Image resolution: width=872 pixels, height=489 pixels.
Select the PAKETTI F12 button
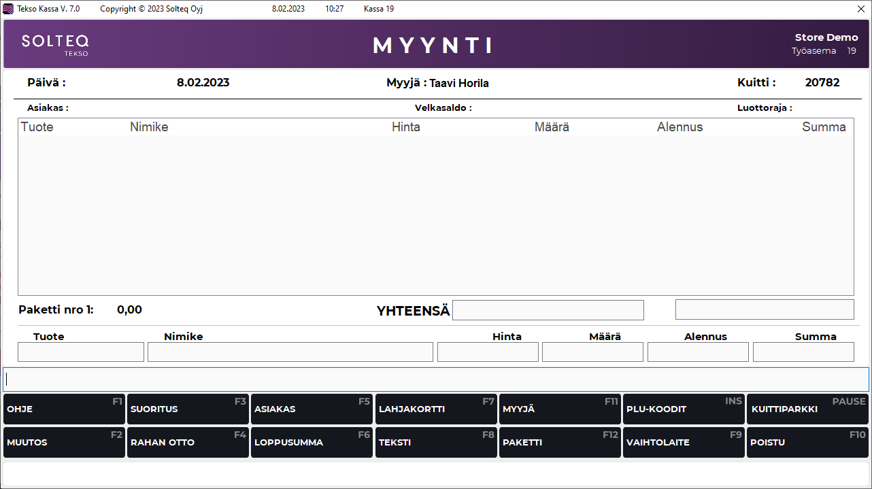[x=560, y=443]
